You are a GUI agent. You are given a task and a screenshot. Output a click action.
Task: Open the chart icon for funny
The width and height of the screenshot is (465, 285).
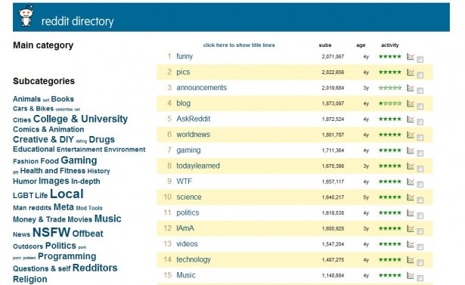point(411,57)
